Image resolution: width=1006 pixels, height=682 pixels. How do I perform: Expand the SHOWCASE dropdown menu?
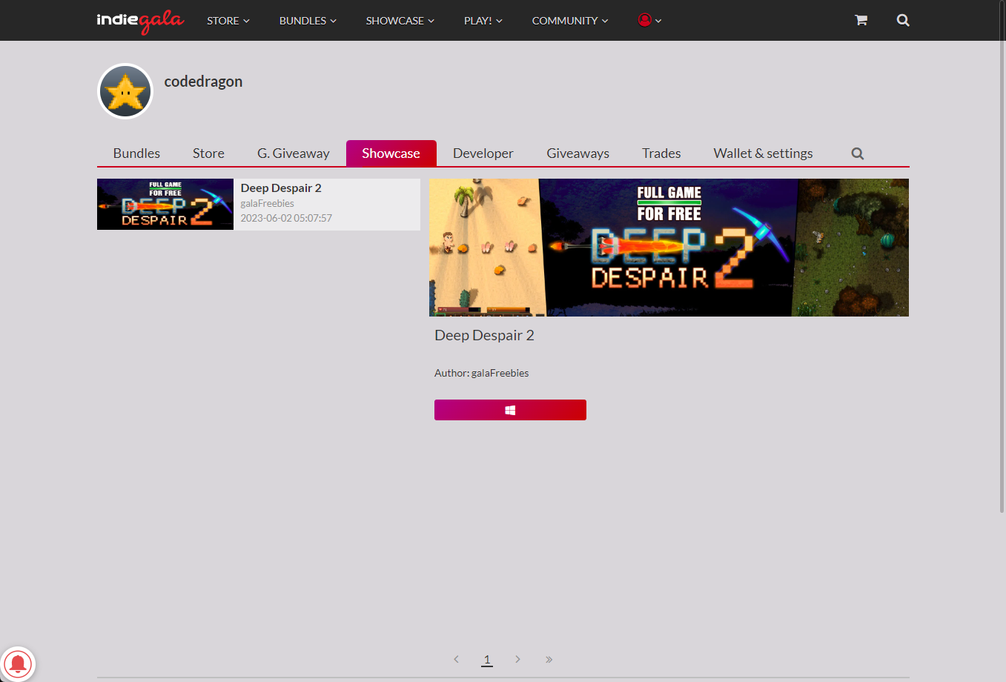tap(400, 21)
